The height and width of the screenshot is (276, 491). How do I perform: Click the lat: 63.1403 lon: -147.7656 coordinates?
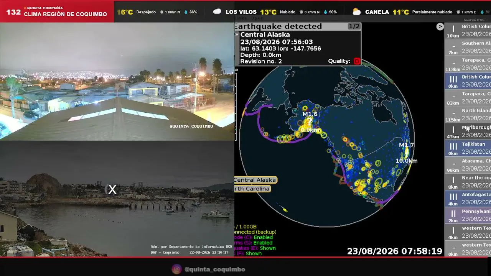click(x=280, y=49)
